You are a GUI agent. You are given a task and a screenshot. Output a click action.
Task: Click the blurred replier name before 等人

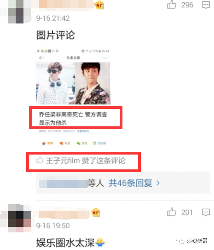[64, 182]
